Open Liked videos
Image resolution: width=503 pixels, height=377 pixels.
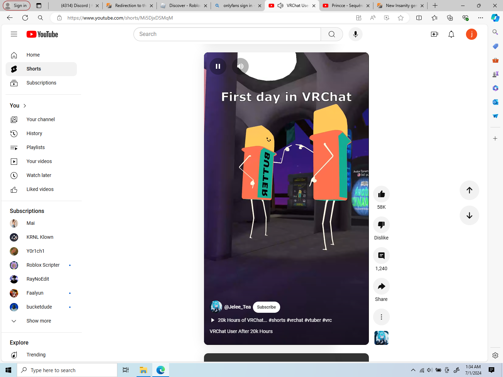41,189
